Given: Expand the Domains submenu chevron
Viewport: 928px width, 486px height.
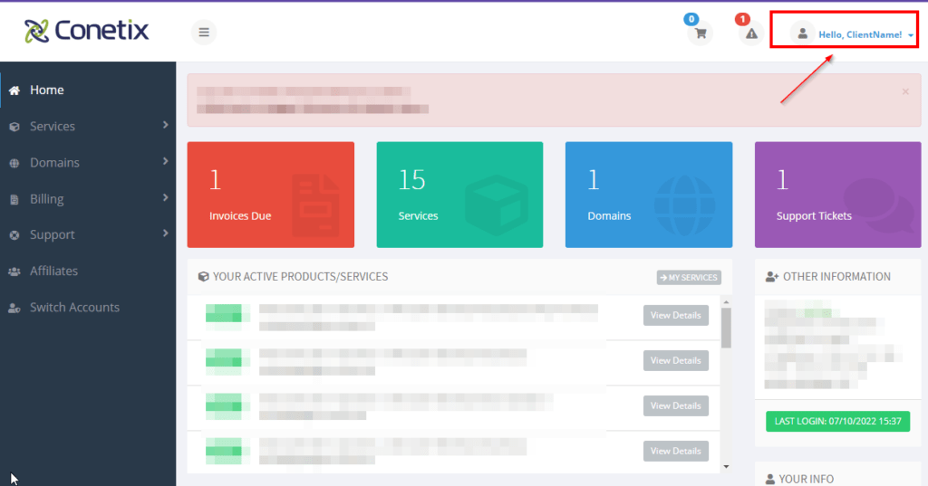Looking at the screenshot, I should pos(165,161).
